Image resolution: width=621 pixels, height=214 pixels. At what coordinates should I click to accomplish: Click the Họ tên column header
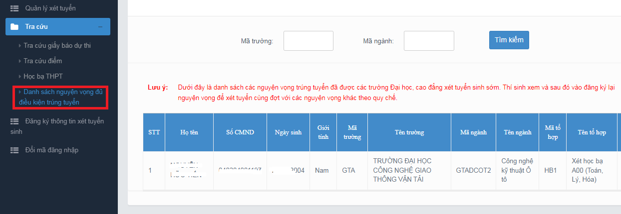[x=189, y=132]
